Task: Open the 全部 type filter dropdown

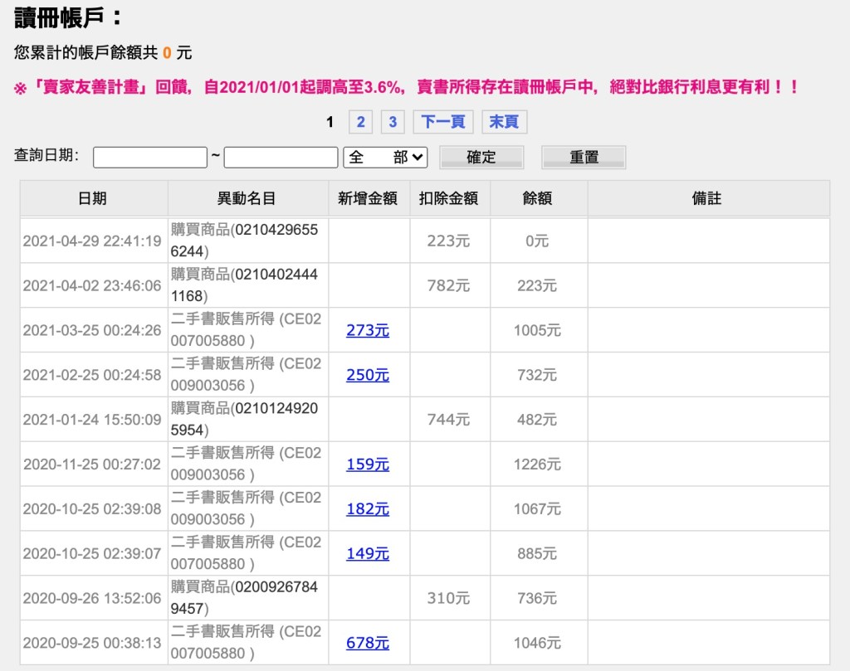Action: (385, 157)
